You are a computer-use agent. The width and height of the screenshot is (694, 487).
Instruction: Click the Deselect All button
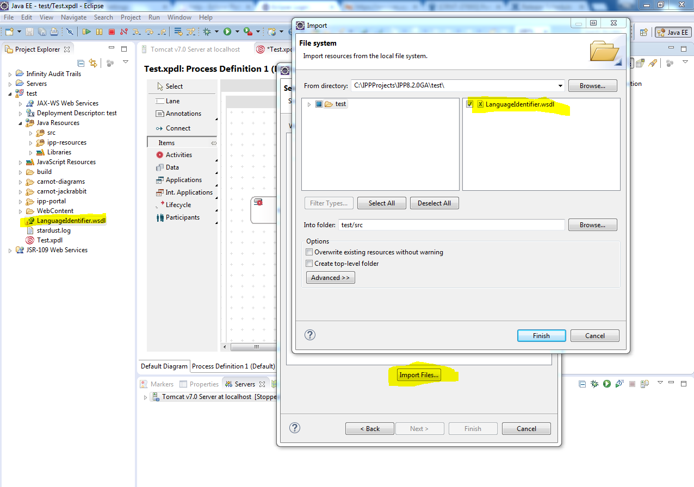[434, 203]
